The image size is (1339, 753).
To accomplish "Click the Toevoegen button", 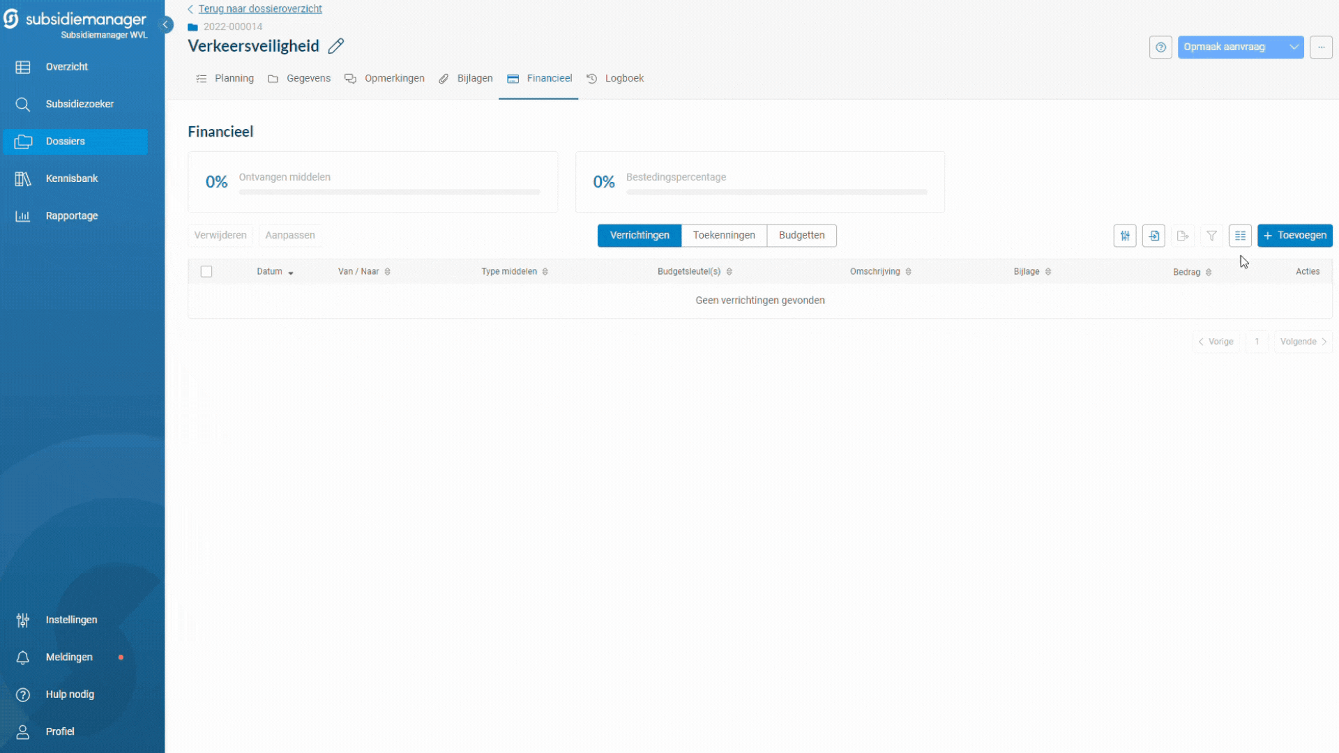I will [x=1294, y=236].
